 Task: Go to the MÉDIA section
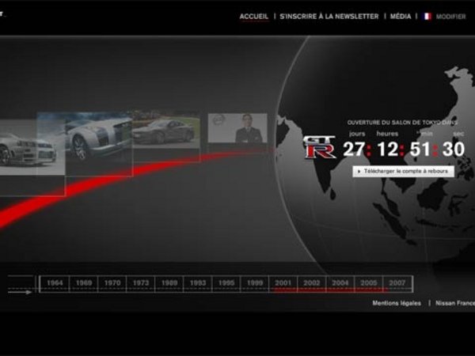point(401,17)
